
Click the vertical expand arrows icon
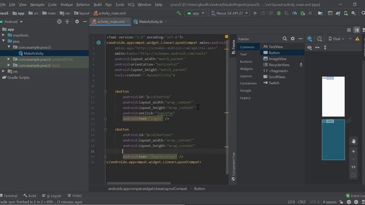[x=325, y=47]
